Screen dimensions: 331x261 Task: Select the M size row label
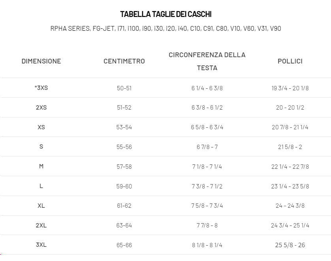pyautogui.click(x=41, y=166)
